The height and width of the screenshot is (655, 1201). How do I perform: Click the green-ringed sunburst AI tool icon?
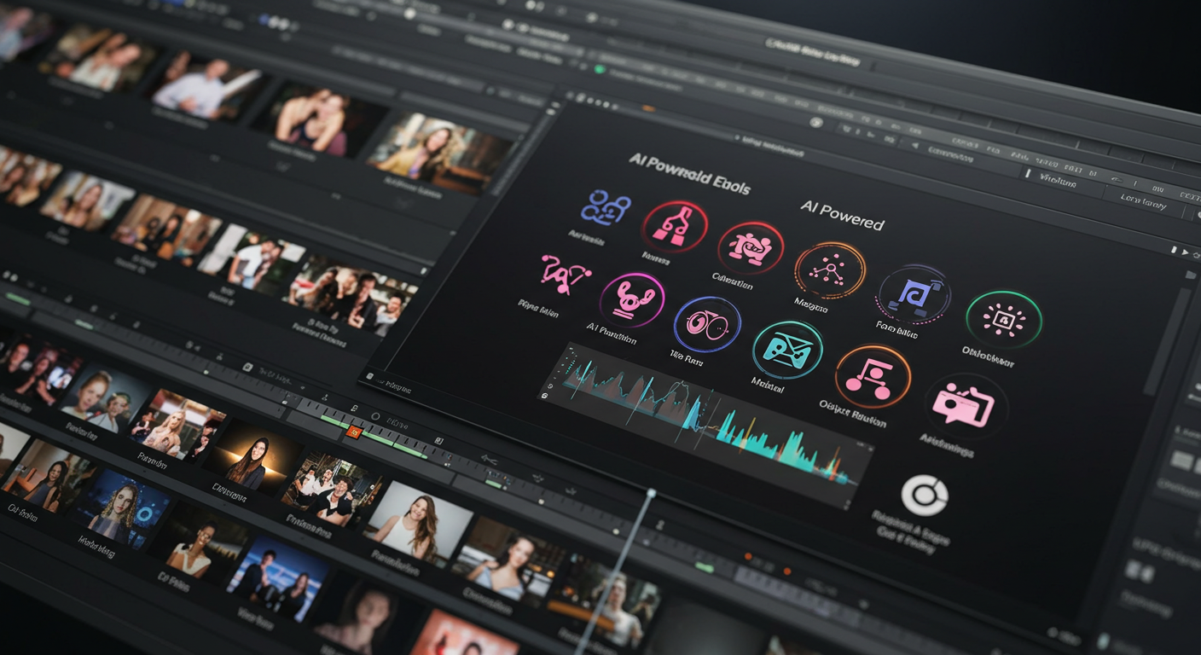pyautogui.click(x=1003, y=320)
